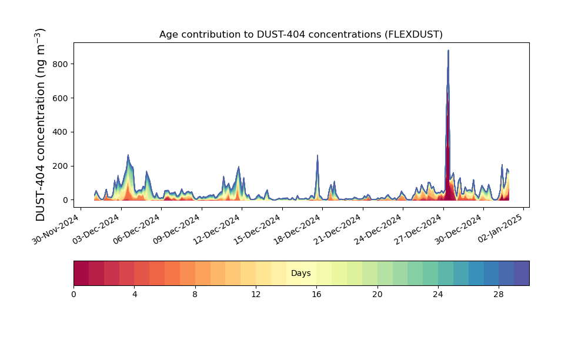Click the x-axis date 02-Jan-2025
Image resolution: width=588 pixels, height=353 pixels.
point(500,229)
